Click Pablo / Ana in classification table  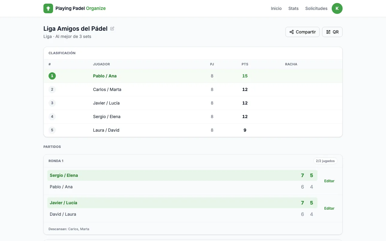[105, 76]
